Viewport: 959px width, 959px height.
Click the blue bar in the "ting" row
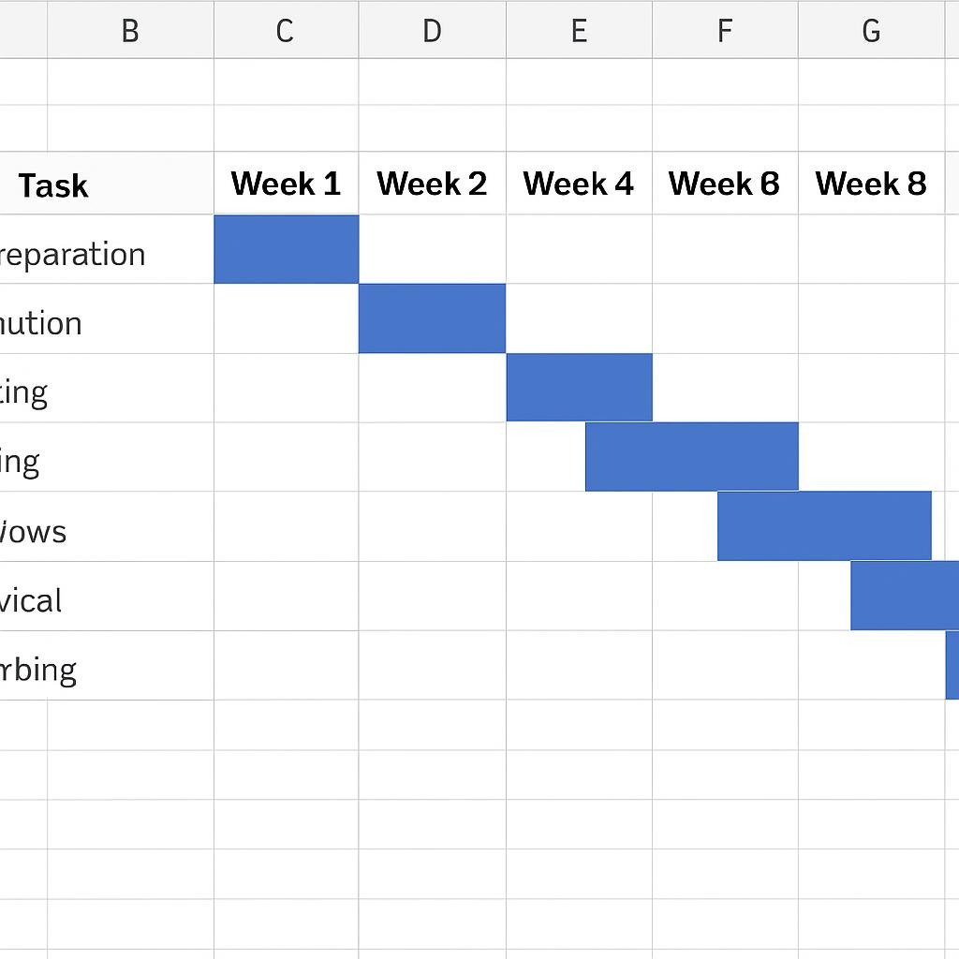pos(579,388)
